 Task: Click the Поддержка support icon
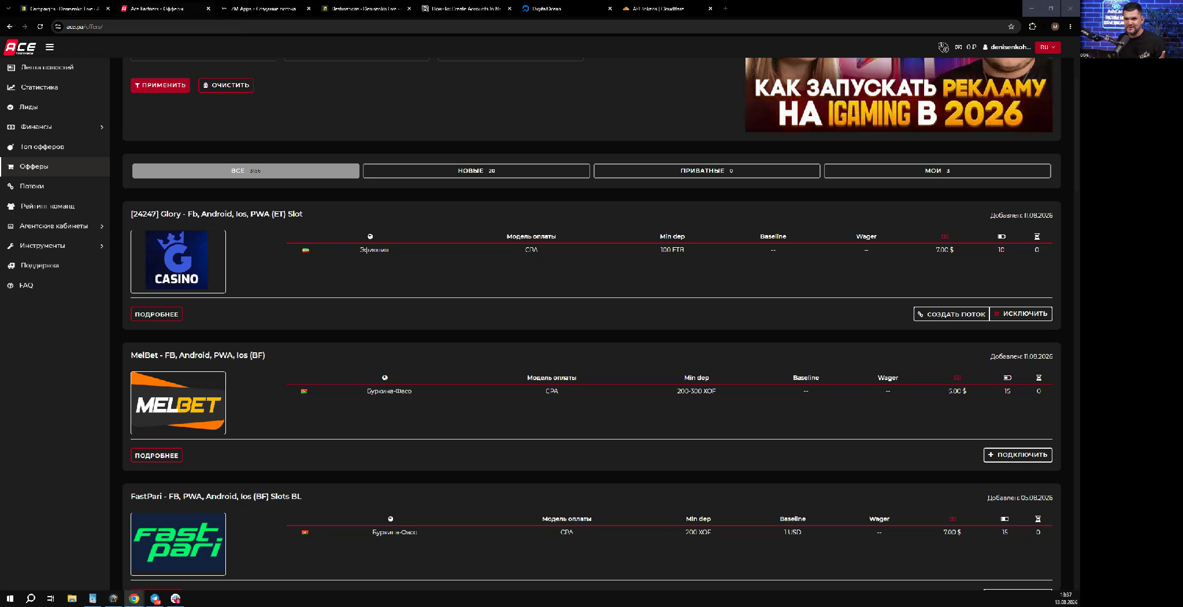point(10,266)
